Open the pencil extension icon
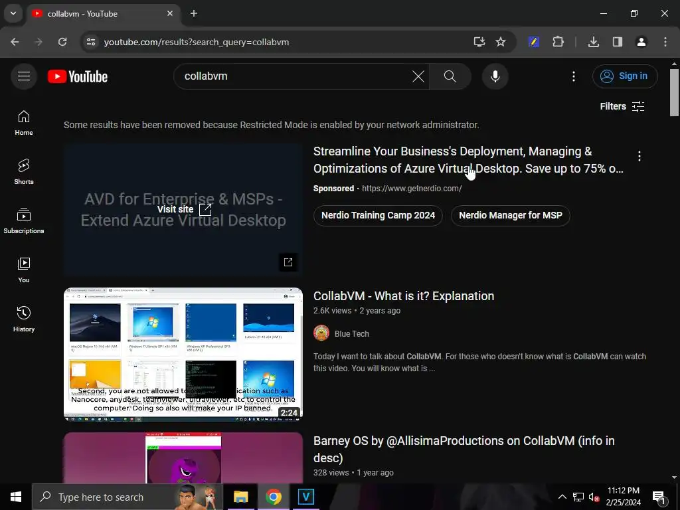The width and height of the screenshot is (680, 510). (533, 42)
